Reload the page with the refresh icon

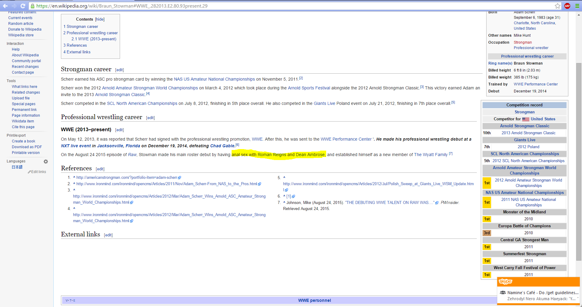(x=23, y=6)
